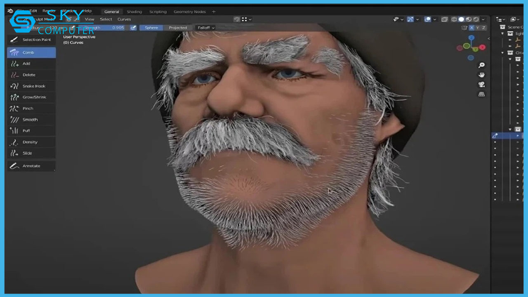Toggle X axis mirror symmetry
The width and height of the screenshot is (528, 297).
(x=471, y=28)
